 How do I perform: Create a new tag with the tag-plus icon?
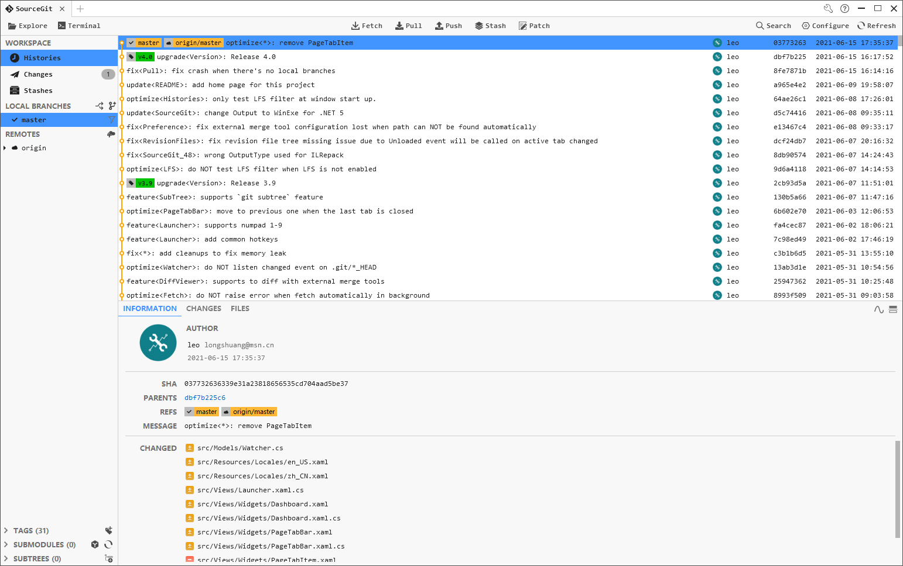point(108,530)
